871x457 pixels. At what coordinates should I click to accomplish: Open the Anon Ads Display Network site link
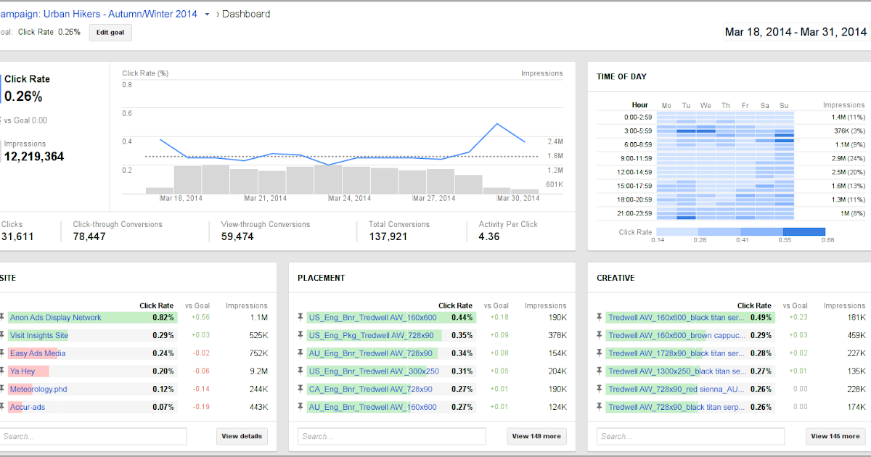[x=56, y=317]
